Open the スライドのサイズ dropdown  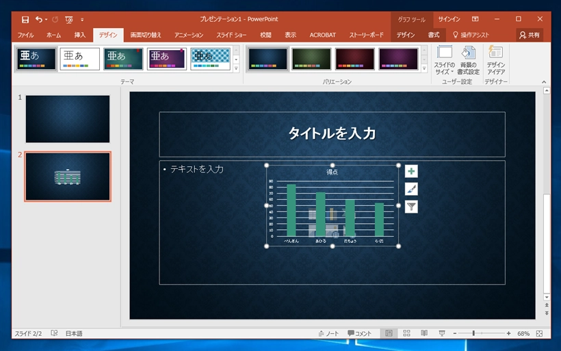click(445, 60)
